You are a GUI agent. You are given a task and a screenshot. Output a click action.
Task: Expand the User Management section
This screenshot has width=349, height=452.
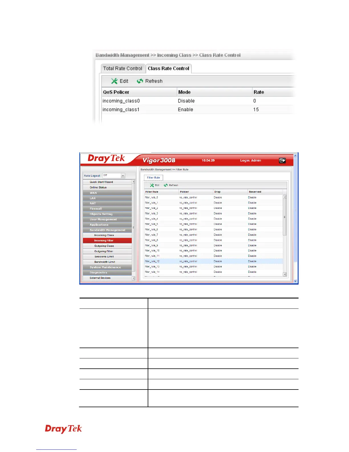tap(107, 219)
